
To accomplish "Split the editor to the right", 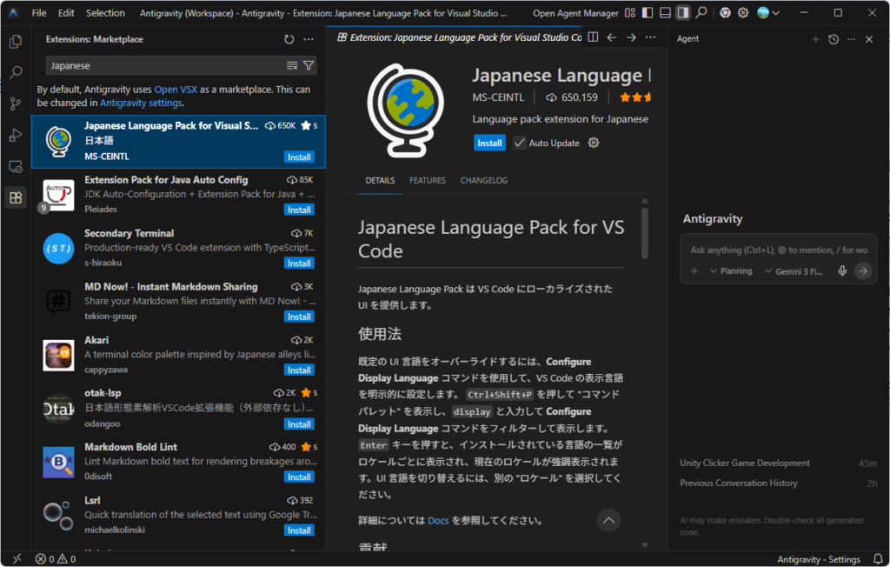I will tap(593, 37).
